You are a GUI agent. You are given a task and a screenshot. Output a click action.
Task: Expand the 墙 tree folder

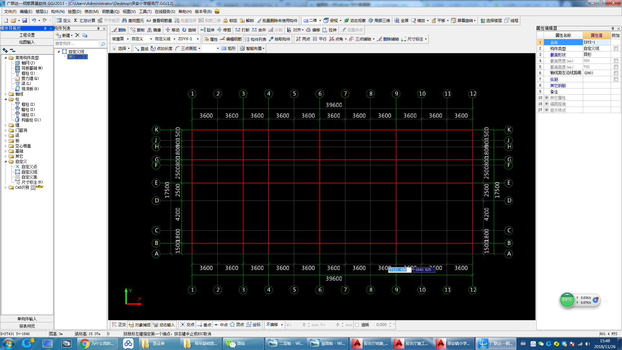6,125
